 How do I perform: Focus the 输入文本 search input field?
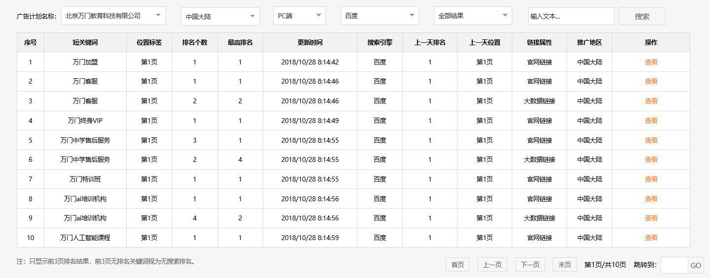pyautogui.click(x=571, y=16)
